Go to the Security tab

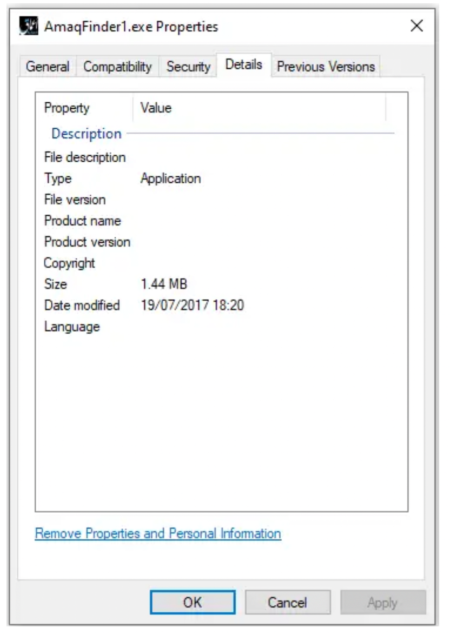[x=188, y=67]
